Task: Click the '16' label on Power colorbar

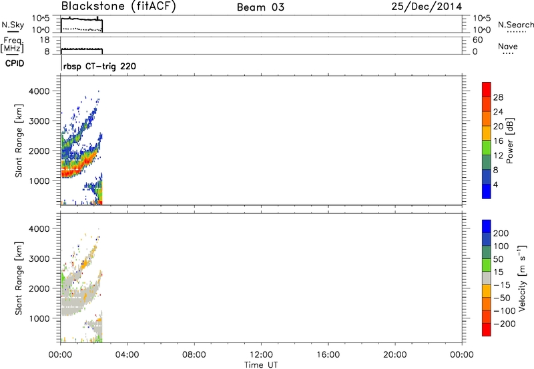Action: coord(498,141)
